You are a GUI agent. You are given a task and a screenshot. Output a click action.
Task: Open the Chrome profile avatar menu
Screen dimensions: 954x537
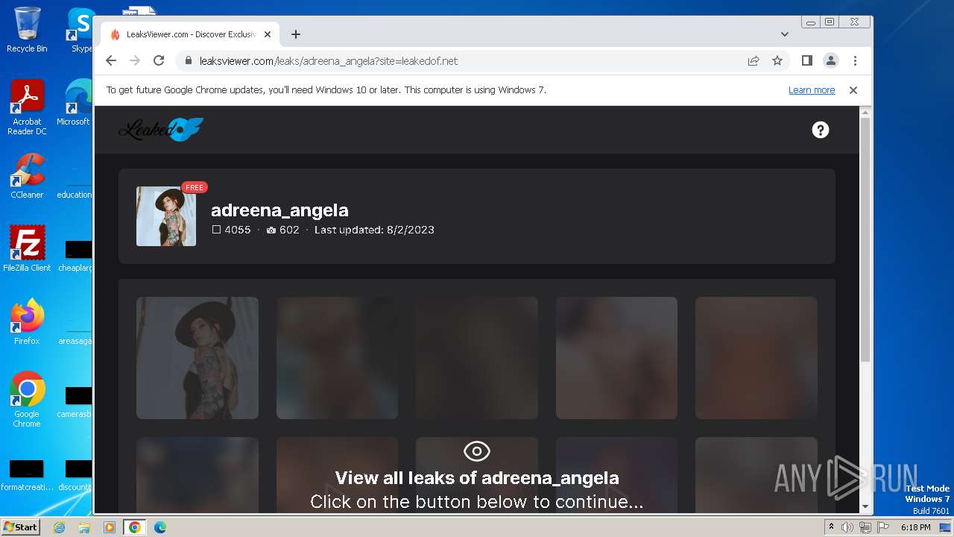[x=830, y=60]
